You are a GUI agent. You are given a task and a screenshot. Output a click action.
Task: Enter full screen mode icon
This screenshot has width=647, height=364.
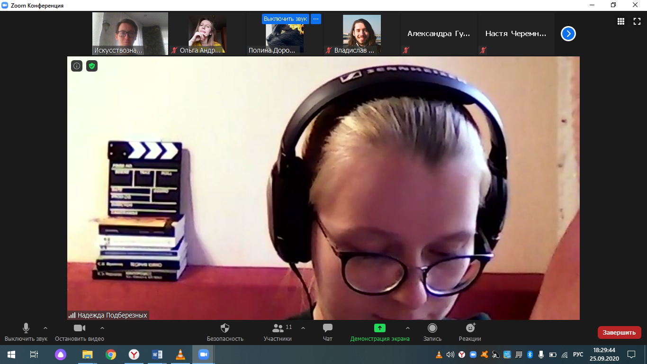point(637,21)
